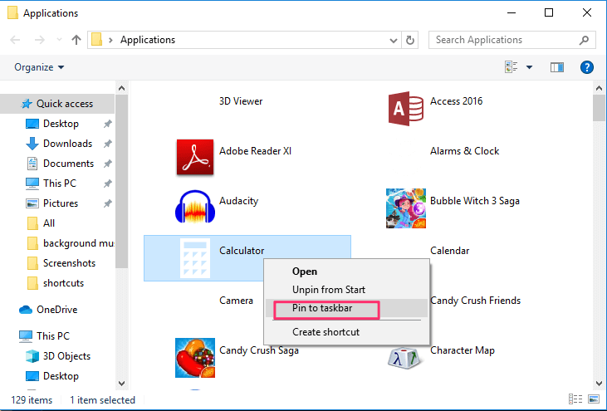Click the Downloads arrow icon in sidebar
Viewport: 607px width, 411px height.
pyautogui.click(x=32, y=144)
